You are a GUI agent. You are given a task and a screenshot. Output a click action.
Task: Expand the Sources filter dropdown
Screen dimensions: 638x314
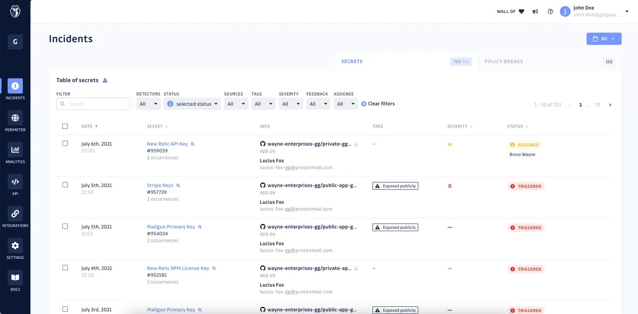tap(236, 104)
